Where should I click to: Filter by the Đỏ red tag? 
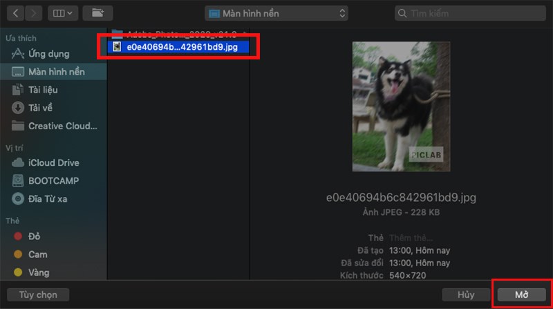[x=34, y=236]
